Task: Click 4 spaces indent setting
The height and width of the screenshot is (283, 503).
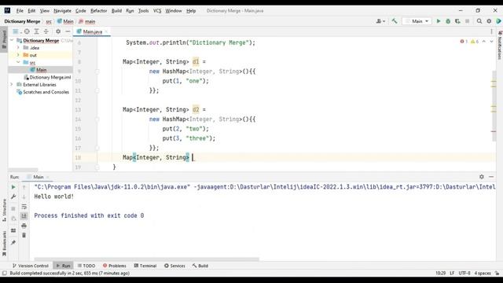Action: point(483,273)
